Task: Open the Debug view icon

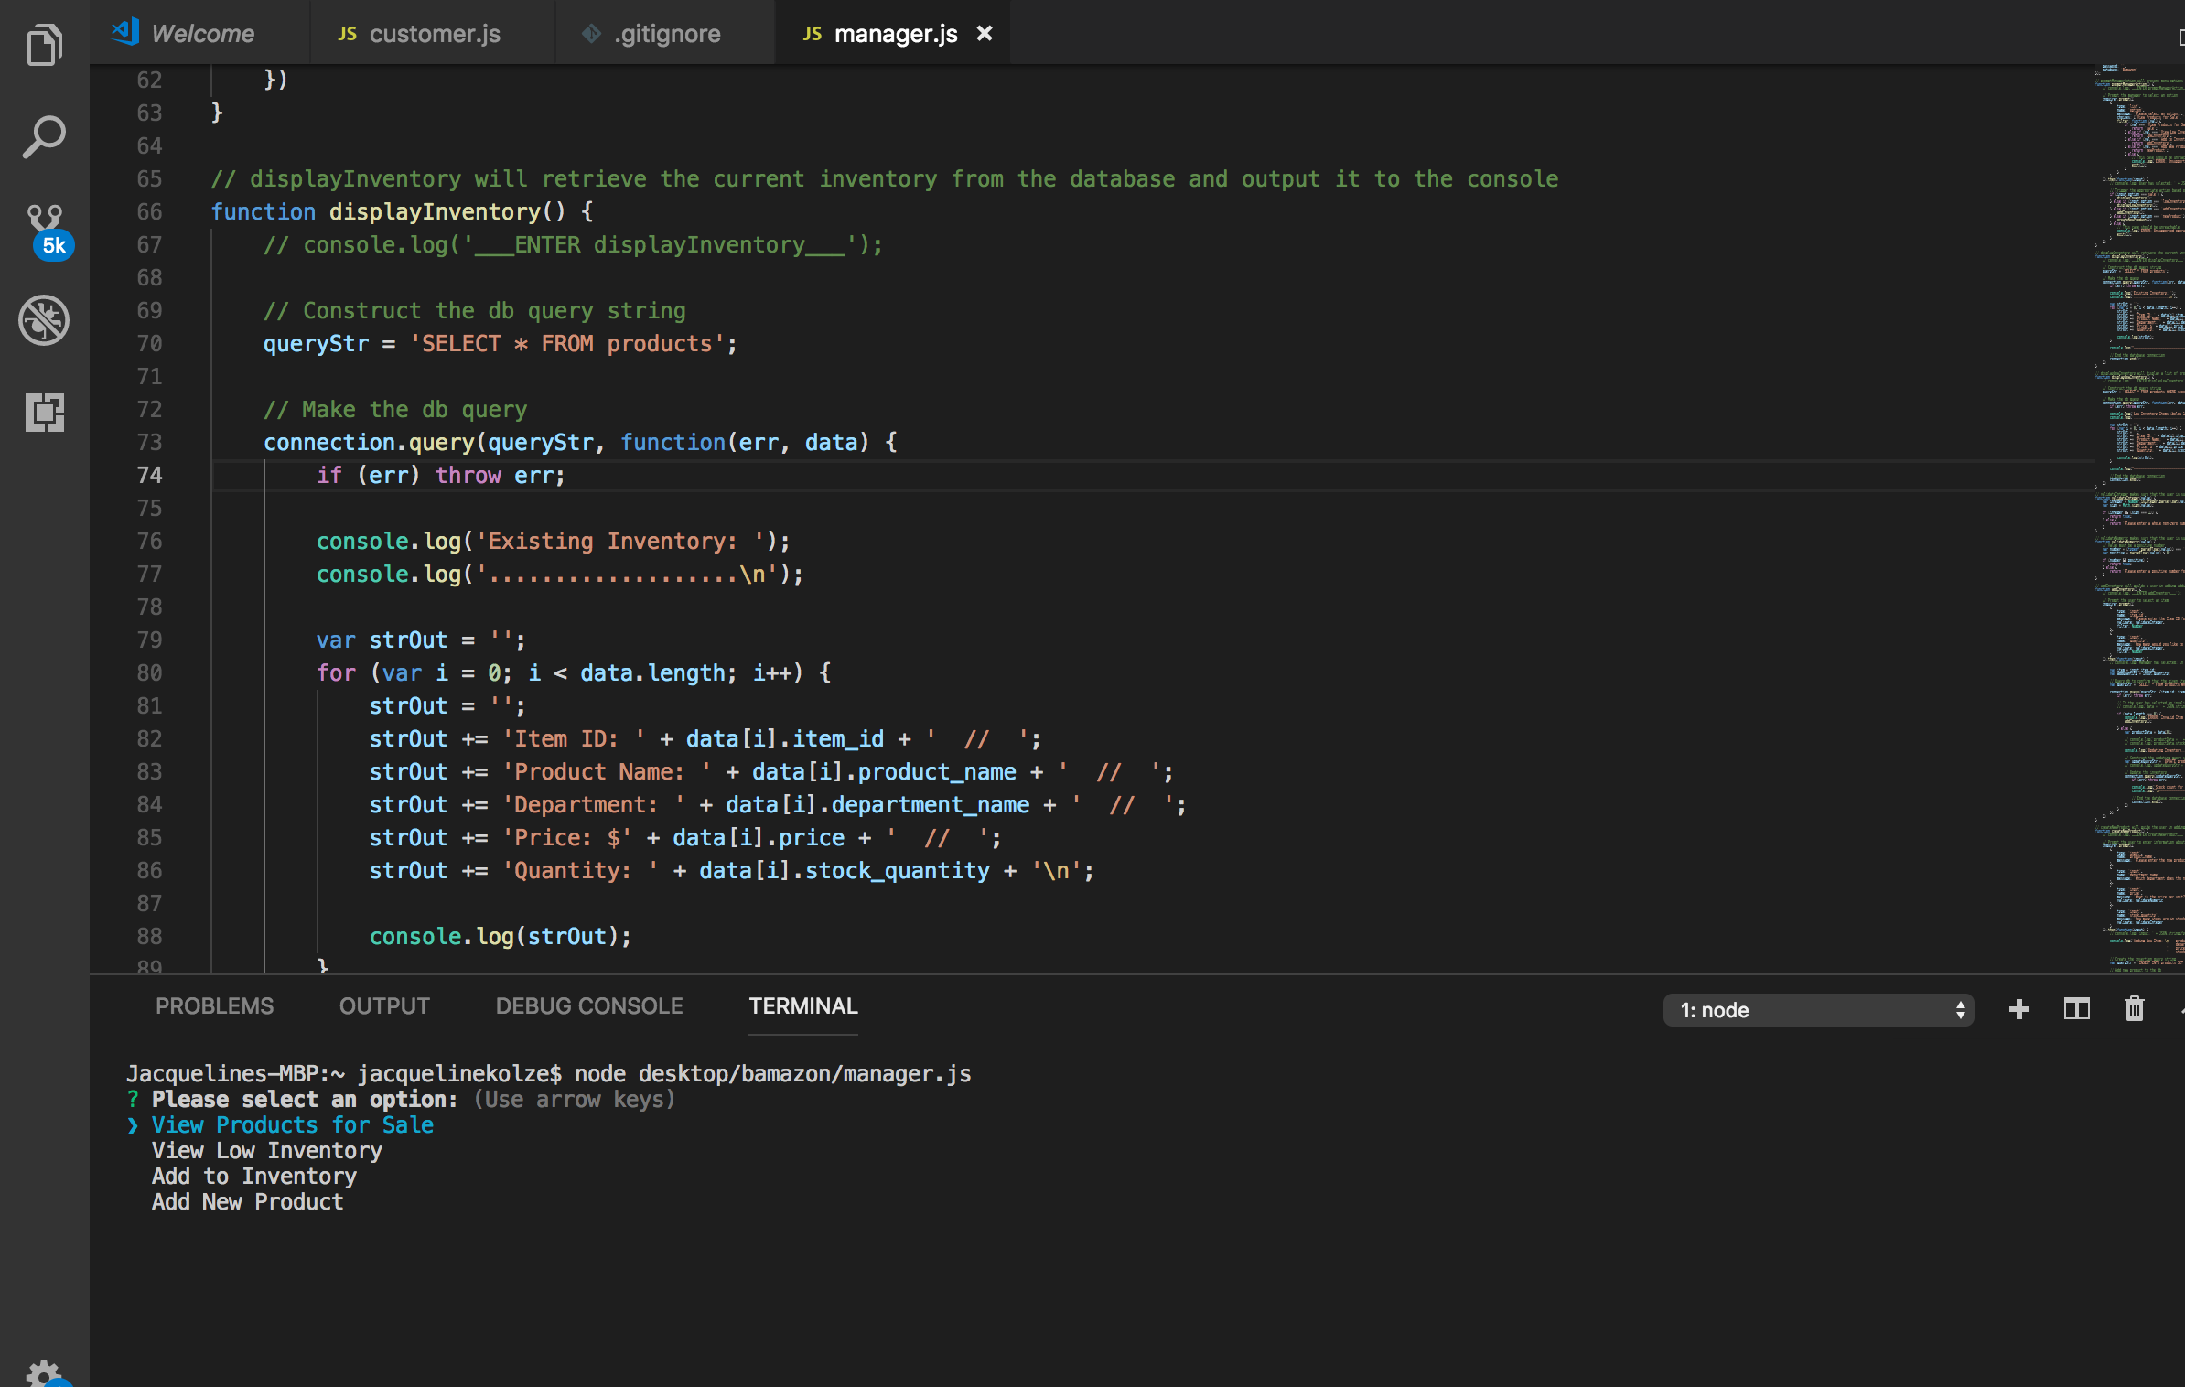Action: tap(44, 320)
